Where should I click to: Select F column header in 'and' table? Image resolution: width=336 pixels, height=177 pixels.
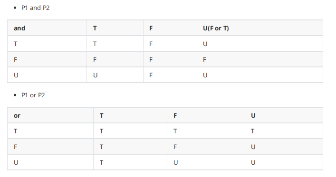170,28
